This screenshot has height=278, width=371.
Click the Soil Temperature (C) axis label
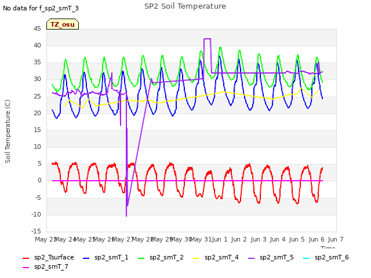(8, 131)
